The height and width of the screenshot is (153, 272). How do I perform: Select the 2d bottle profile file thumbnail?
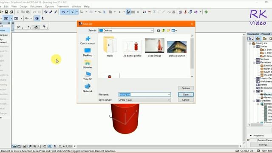click(x=132, y=47)
